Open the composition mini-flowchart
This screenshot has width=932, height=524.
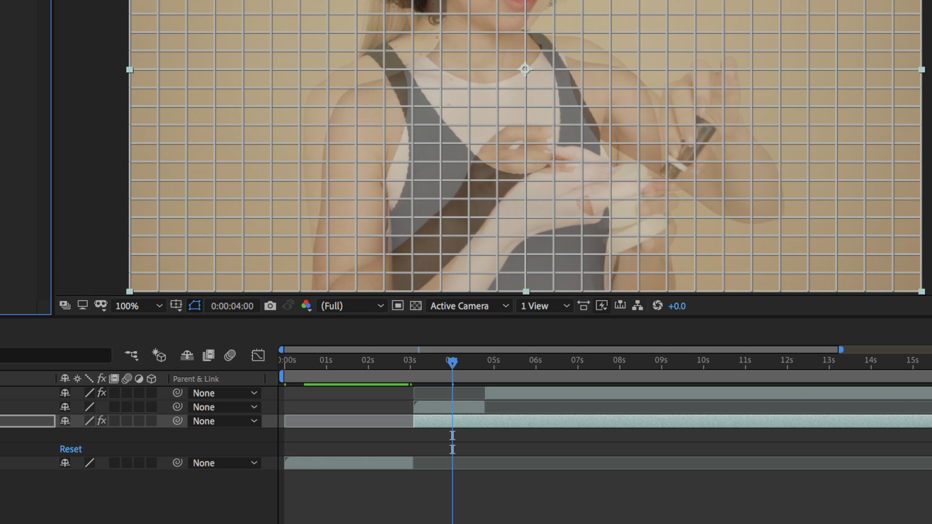pyautogui.click(x=132, y=355)
